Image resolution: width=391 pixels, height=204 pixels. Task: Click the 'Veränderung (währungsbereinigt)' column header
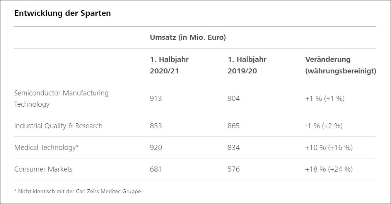[x=340, y=65]
